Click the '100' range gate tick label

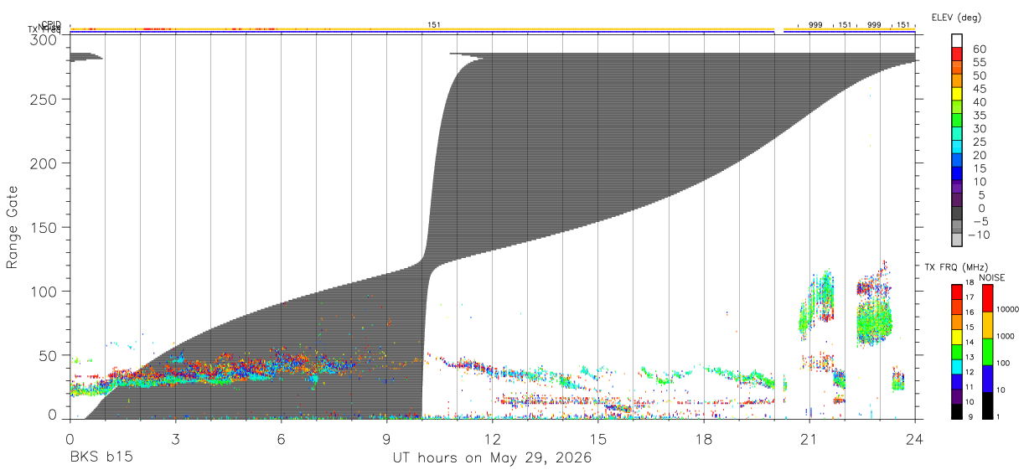tap(44, 292)
